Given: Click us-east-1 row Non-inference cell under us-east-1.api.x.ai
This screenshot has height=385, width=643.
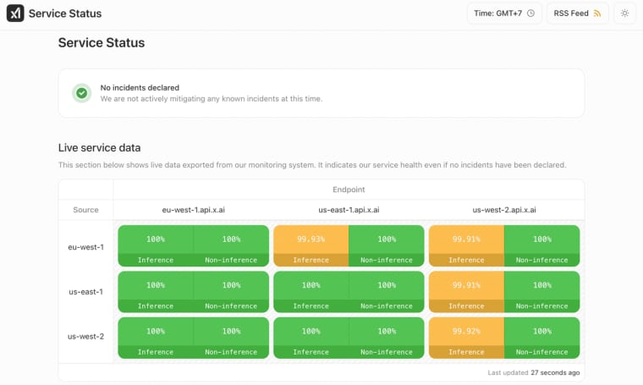Looking at the screenshot, I should tap(387, 292).
